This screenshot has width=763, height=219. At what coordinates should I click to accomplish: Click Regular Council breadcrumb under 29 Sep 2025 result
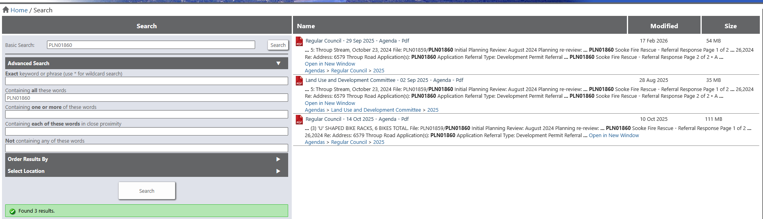pyautogui.click(x=349, y=70)
